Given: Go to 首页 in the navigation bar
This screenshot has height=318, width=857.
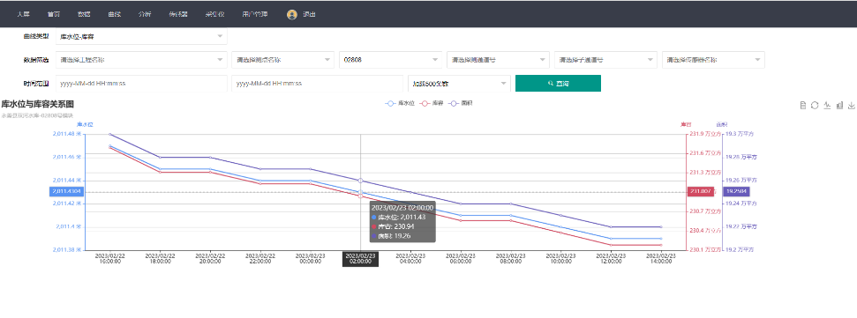Looking at the screenshot, I should tap(54, 15).
